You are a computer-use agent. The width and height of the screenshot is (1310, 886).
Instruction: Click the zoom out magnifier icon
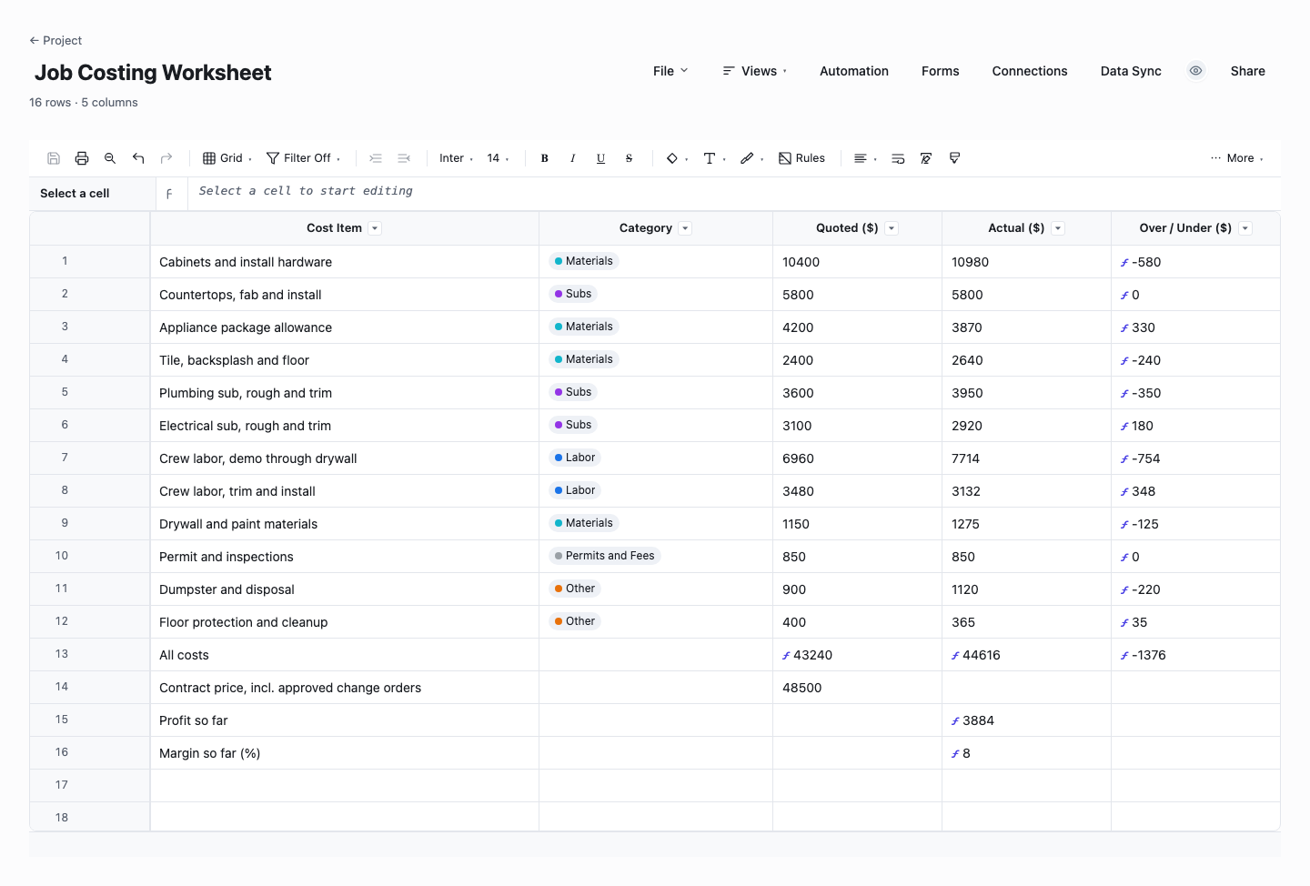click(x=110, y=158)
